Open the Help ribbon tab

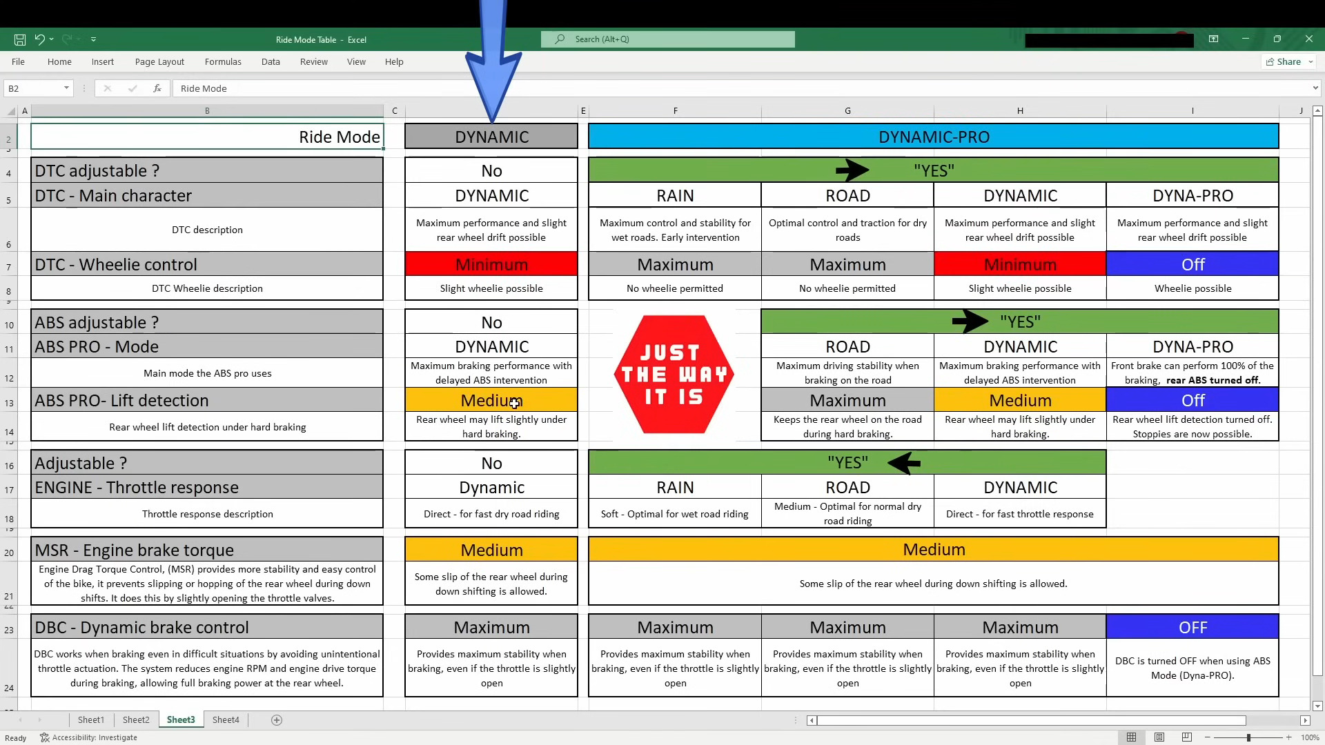[394, 61]
